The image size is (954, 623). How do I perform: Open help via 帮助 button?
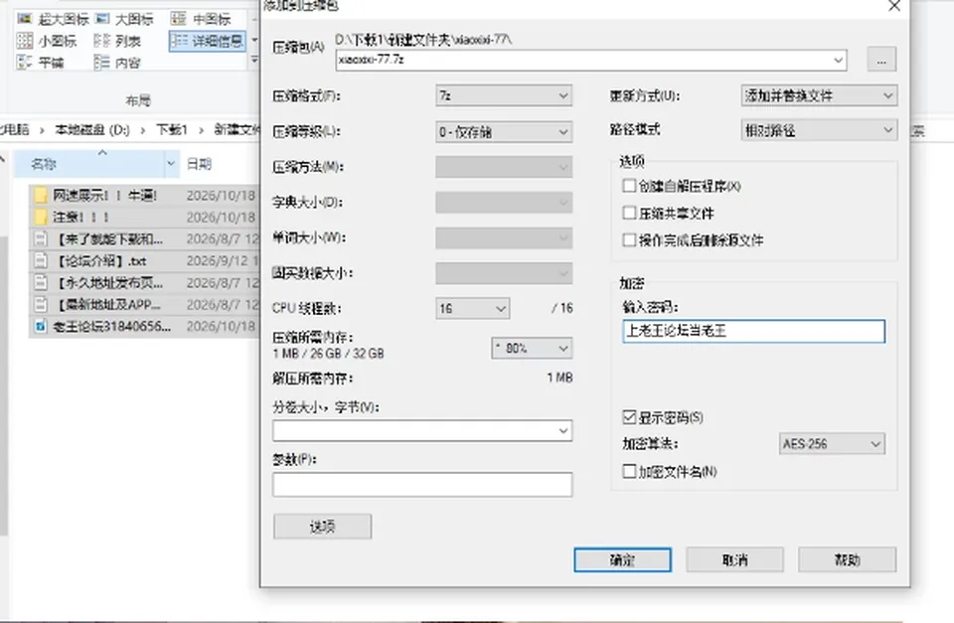(x=847, y=559)
